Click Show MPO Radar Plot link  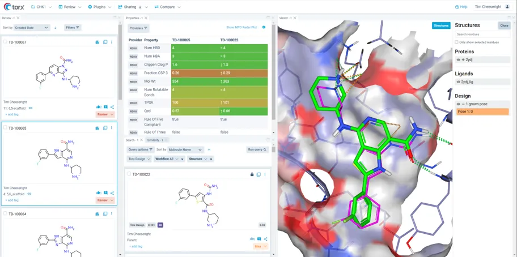coord(241,27)
